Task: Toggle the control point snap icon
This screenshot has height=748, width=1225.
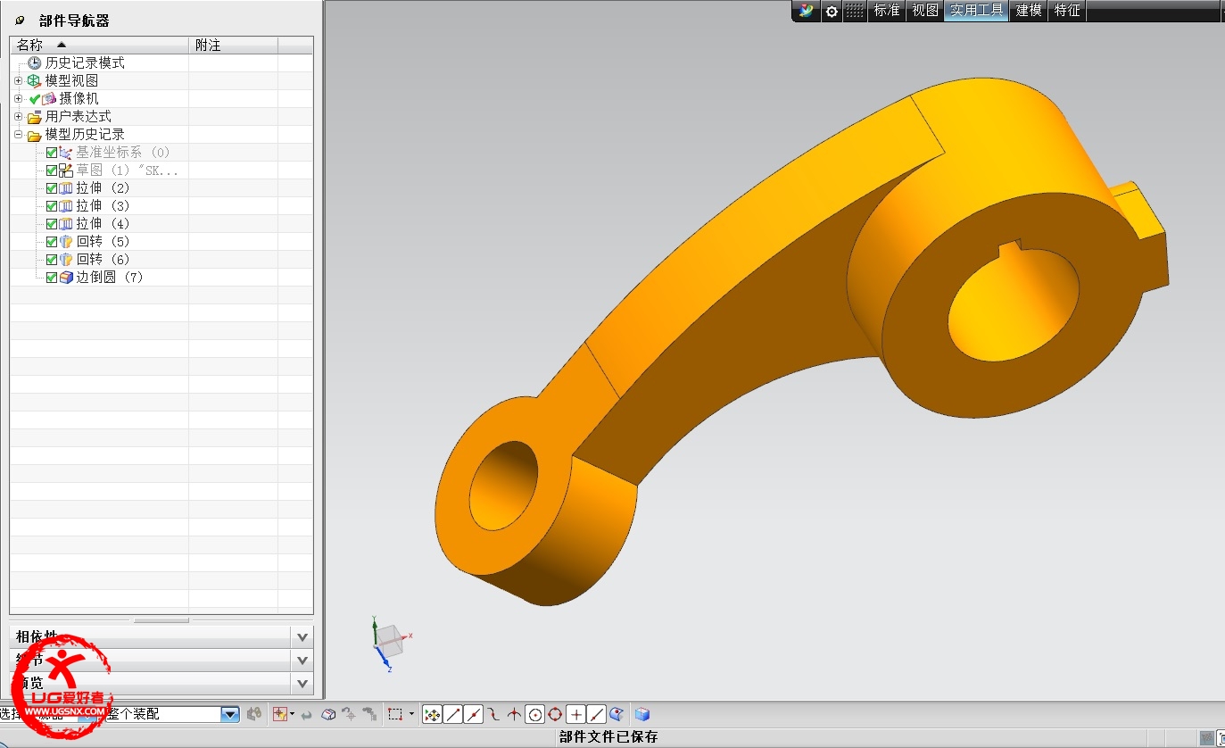Action: click(x=492, y=714)
